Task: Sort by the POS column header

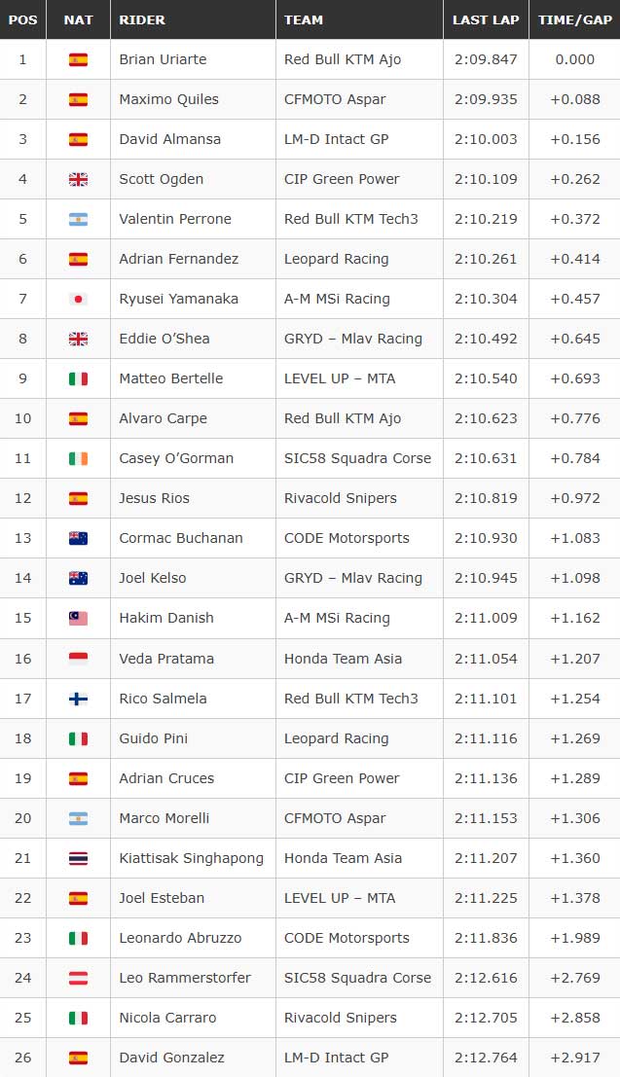Action: click(x=22, y=19)
